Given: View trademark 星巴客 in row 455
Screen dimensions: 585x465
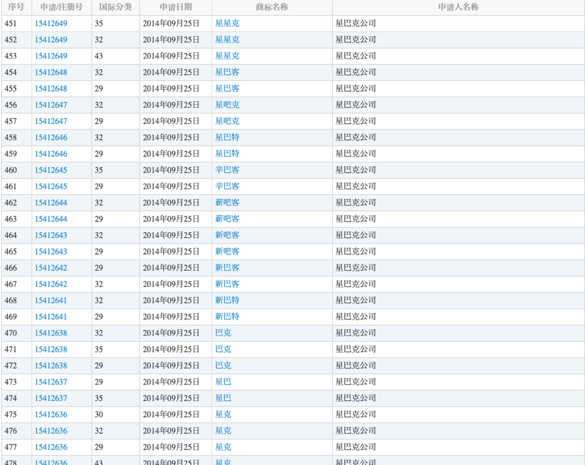Looking at the screenshot, I should (x=227, y=89).
